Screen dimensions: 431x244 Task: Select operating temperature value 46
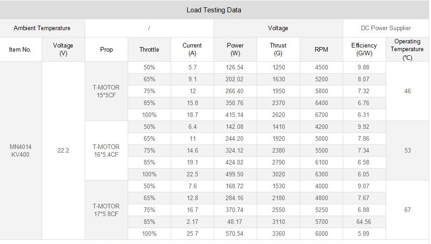(x=407, y=91)
